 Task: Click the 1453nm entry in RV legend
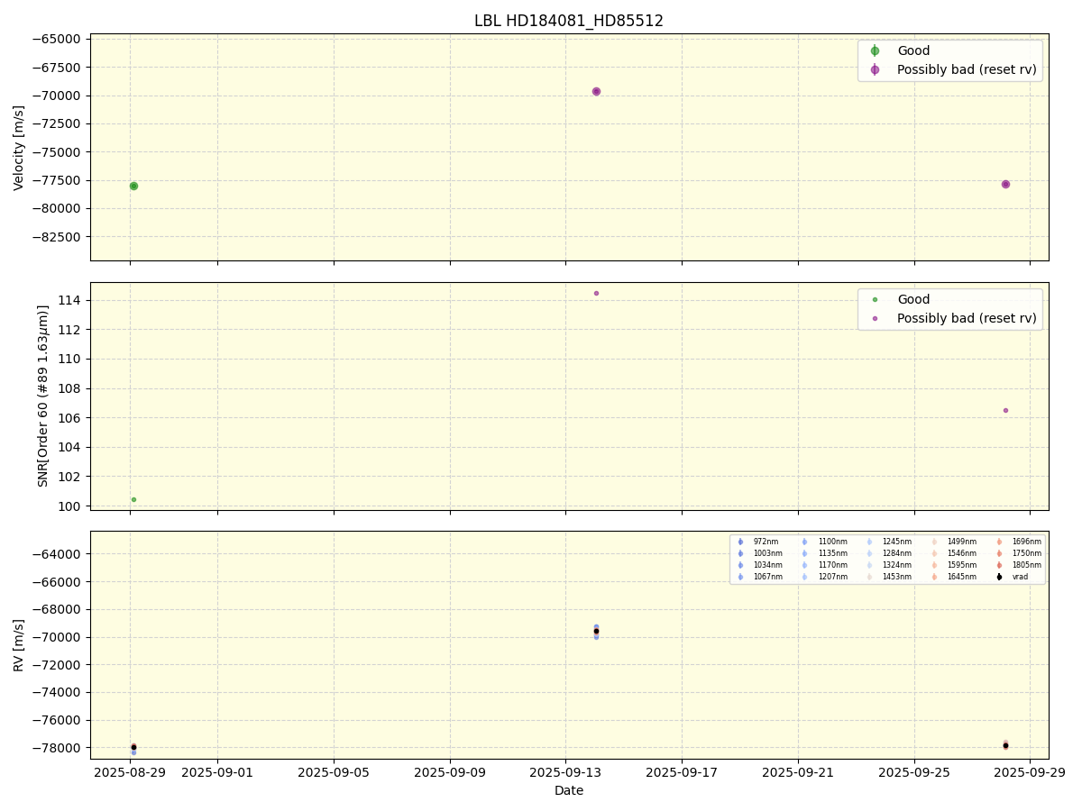point(896,577)
